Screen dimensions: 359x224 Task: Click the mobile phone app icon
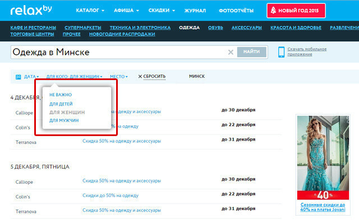click(282, 52)
